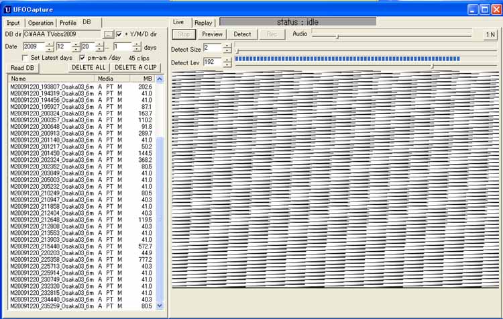Click the Detect Lev value field
This screenshot has width=503, height=319.
[x=213, y=62]
